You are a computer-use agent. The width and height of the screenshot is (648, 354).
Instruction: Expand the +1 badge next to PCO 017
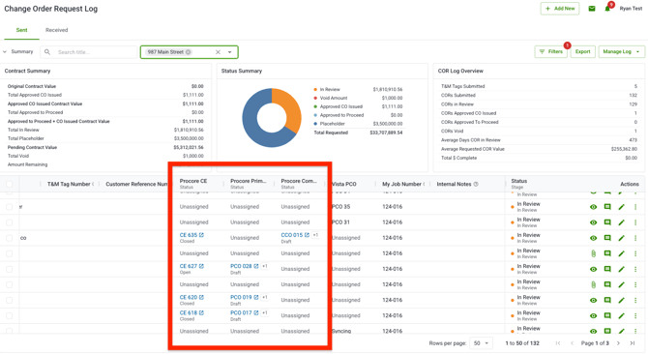[264, 313]
